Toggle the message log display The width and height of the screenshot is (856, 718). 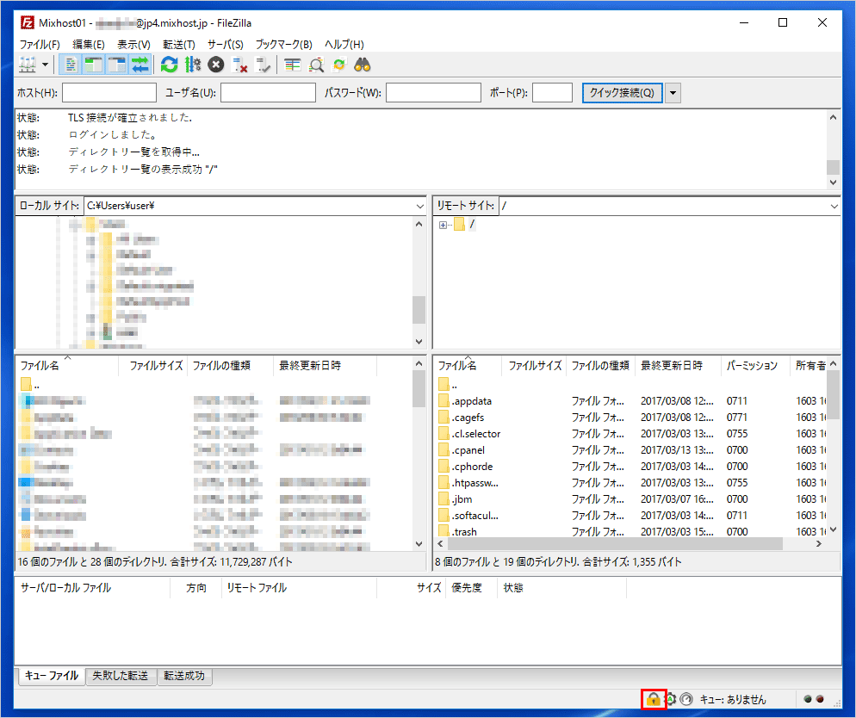point(70,65)
